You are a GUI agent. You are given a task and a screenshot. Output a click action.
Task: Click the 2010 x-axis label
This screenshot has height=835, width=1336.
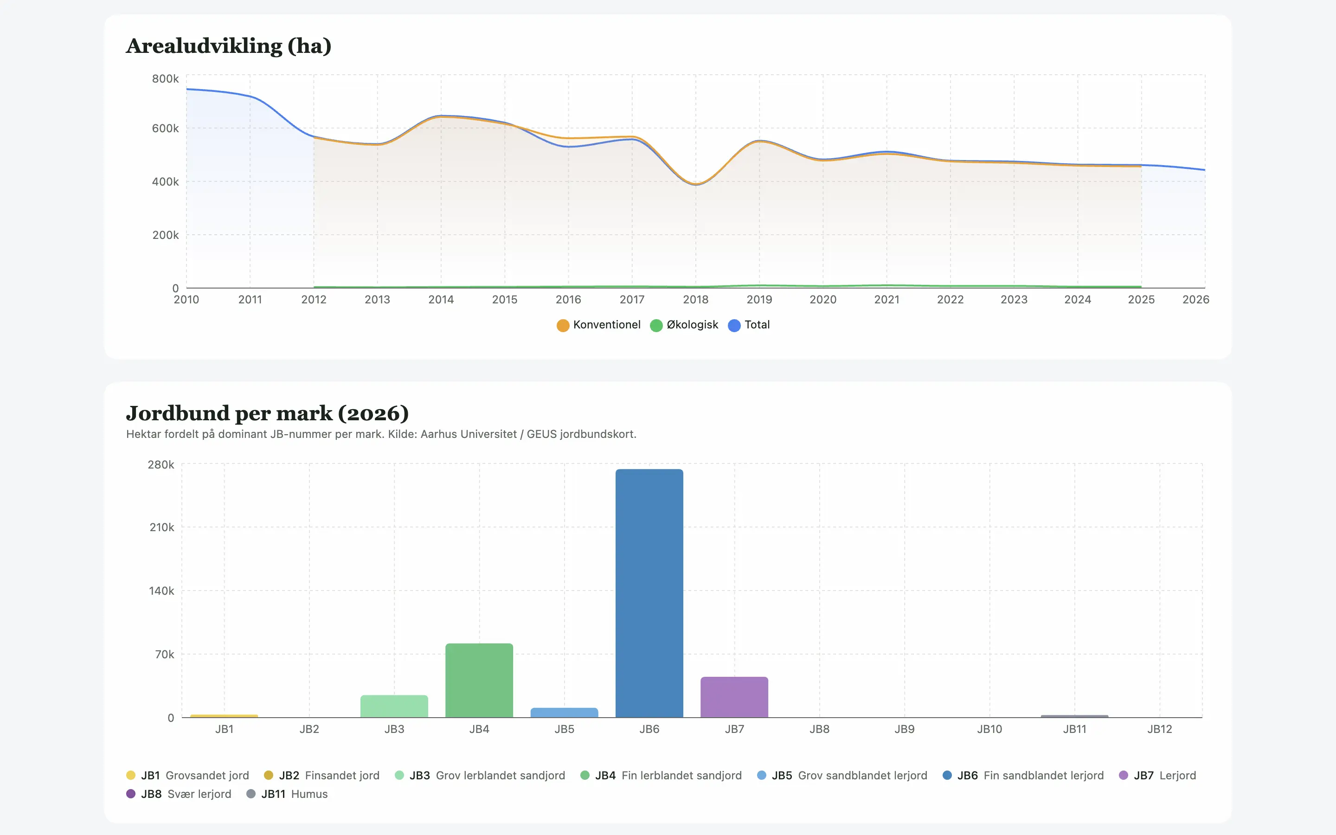[x=186, y=299]
